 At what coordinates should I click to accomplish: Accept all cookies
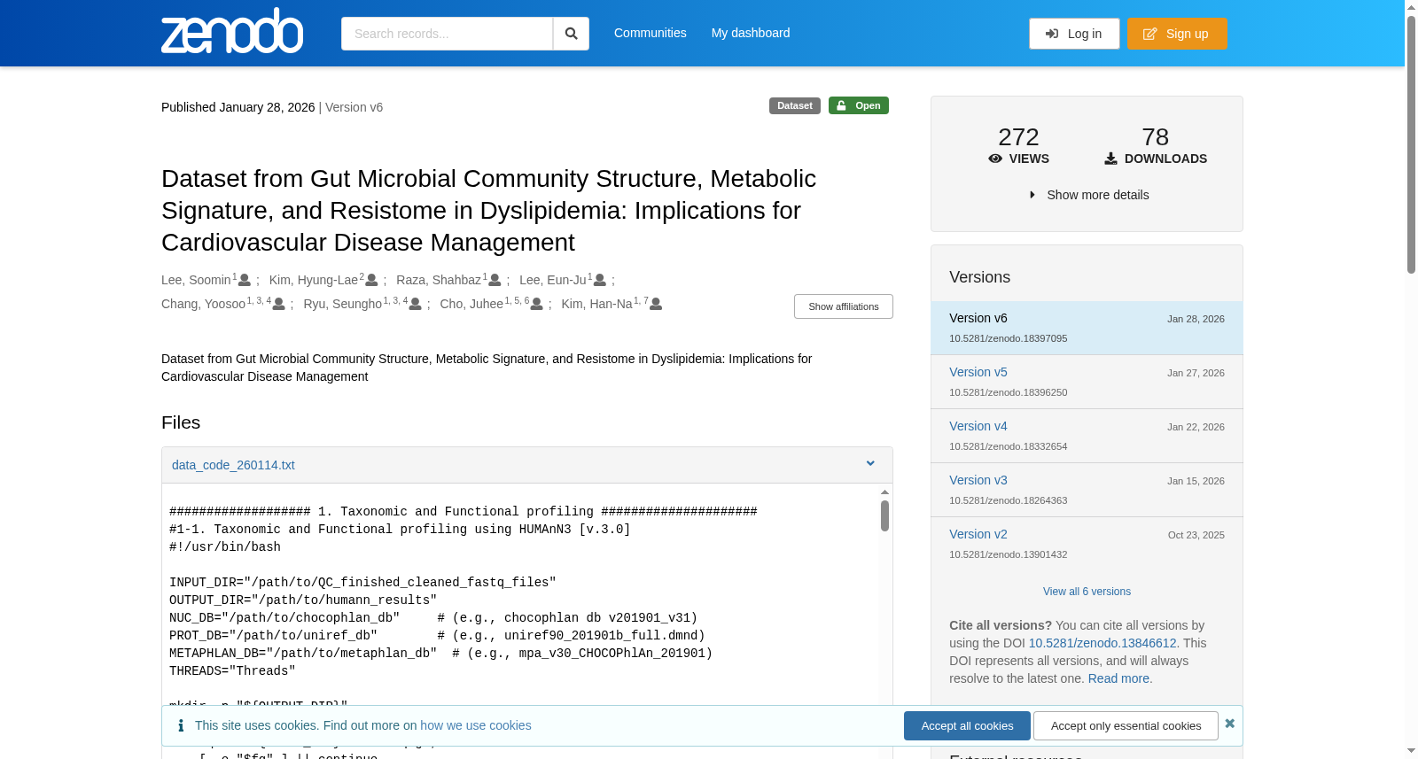tap(967, 725)
